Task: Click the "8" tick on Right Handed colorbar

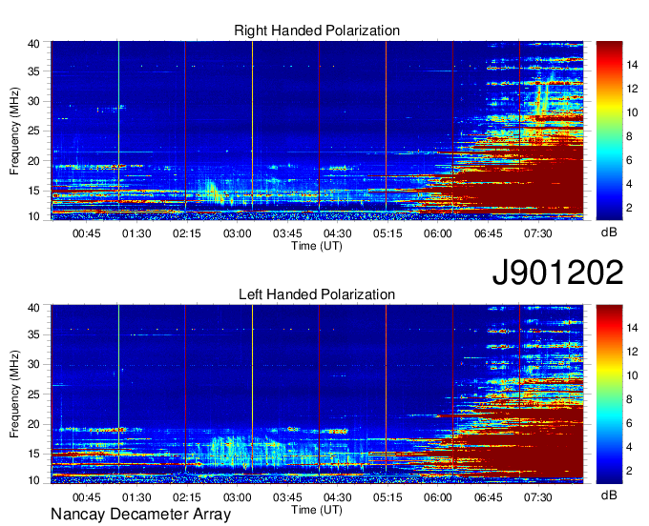Action: pos(629,136)
